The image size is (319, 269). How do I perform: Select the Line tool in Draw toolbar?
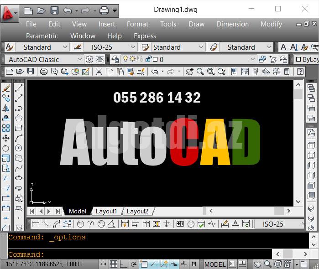[19, 88]
